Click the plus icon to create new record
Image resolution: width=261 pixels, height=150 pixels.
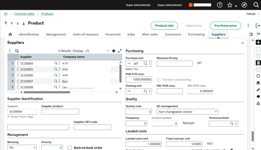258,42
